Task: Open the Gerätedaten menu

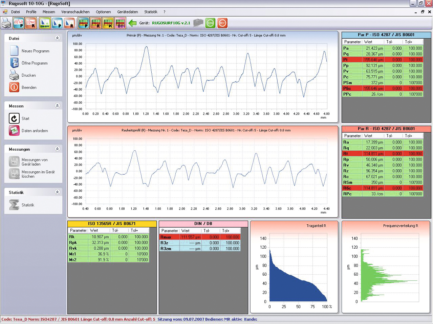Action: click(x=128, y=12)
